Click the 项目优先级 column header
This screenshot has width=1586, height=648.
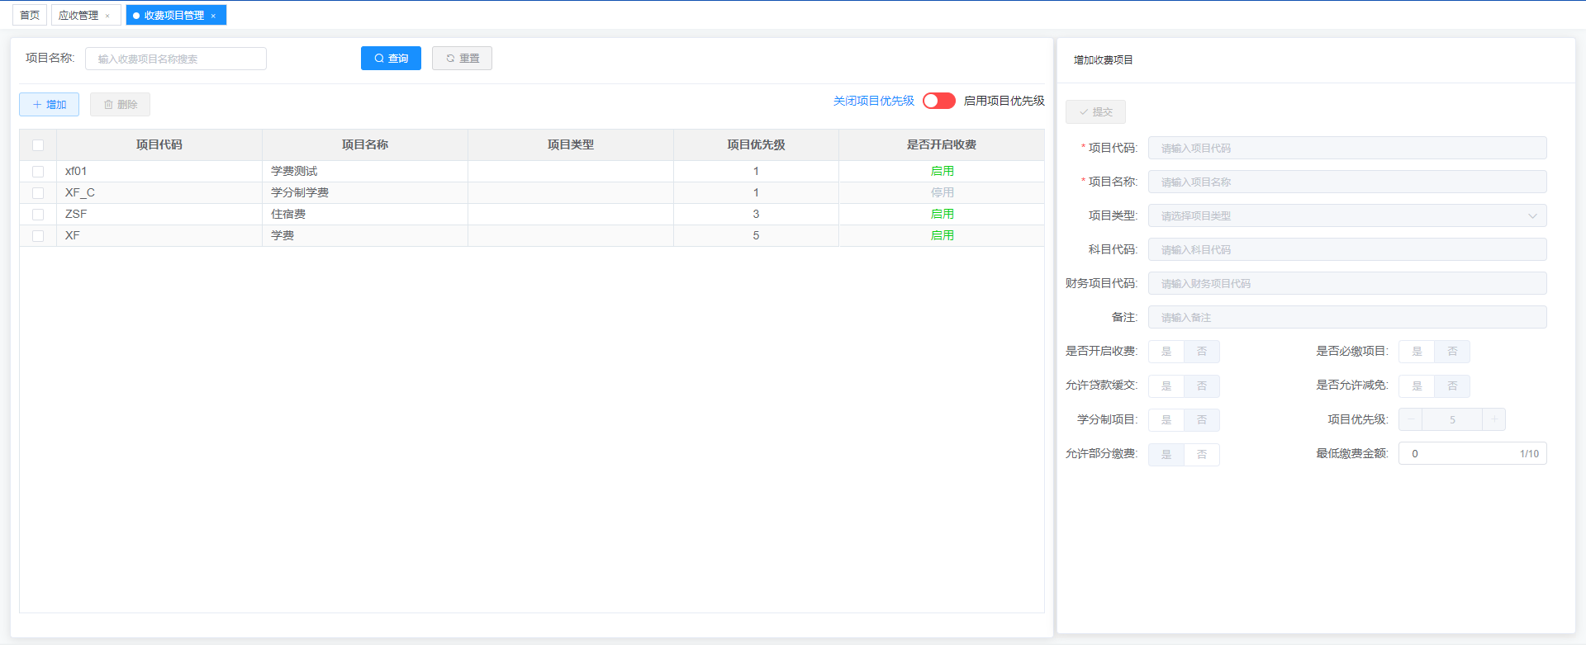(756, 144)
